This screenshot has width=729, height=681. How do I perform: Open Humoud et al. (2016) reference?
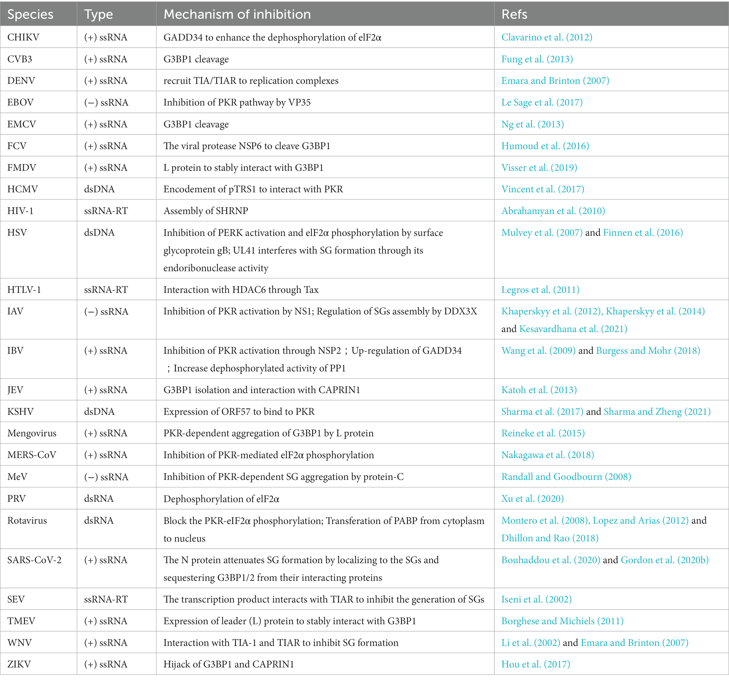tap(545, 146)
